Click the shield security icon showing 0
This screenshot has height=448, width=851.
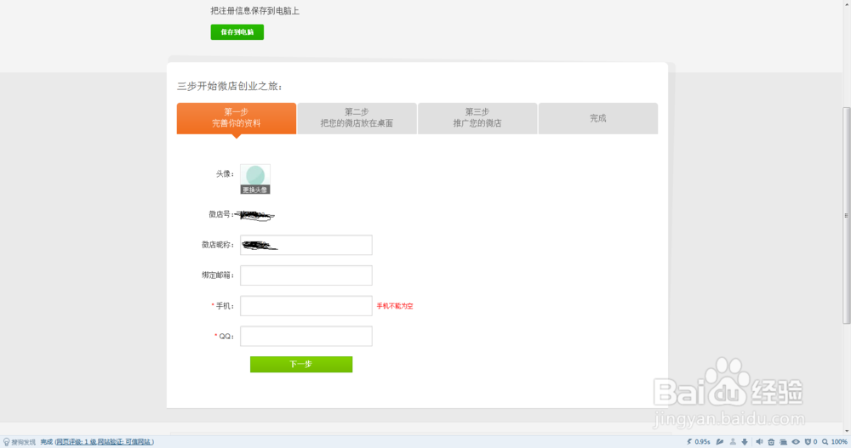click(x=808, y=442)
